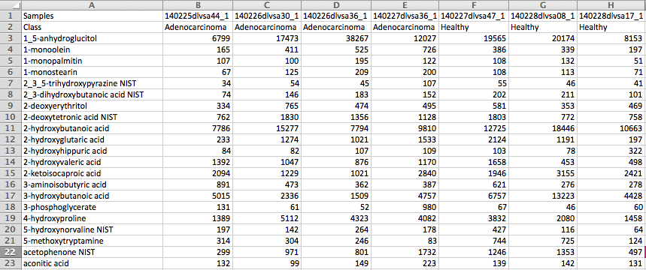
Task: Click value 5112 in 4-hydroxyproline row
Action: (267, 218)
